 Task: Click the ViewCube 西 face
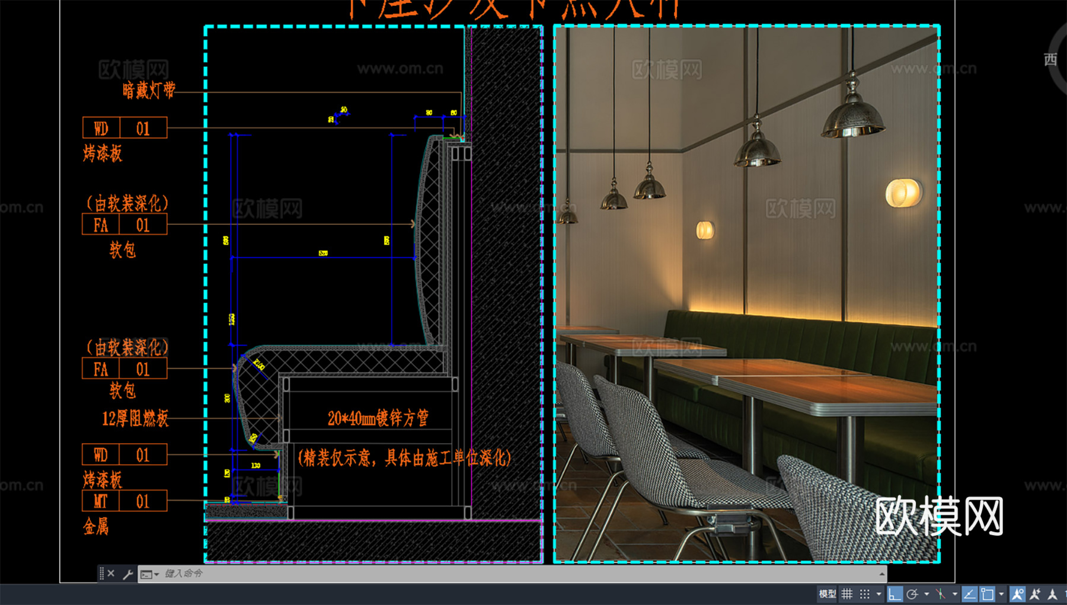pos(1050,60)
